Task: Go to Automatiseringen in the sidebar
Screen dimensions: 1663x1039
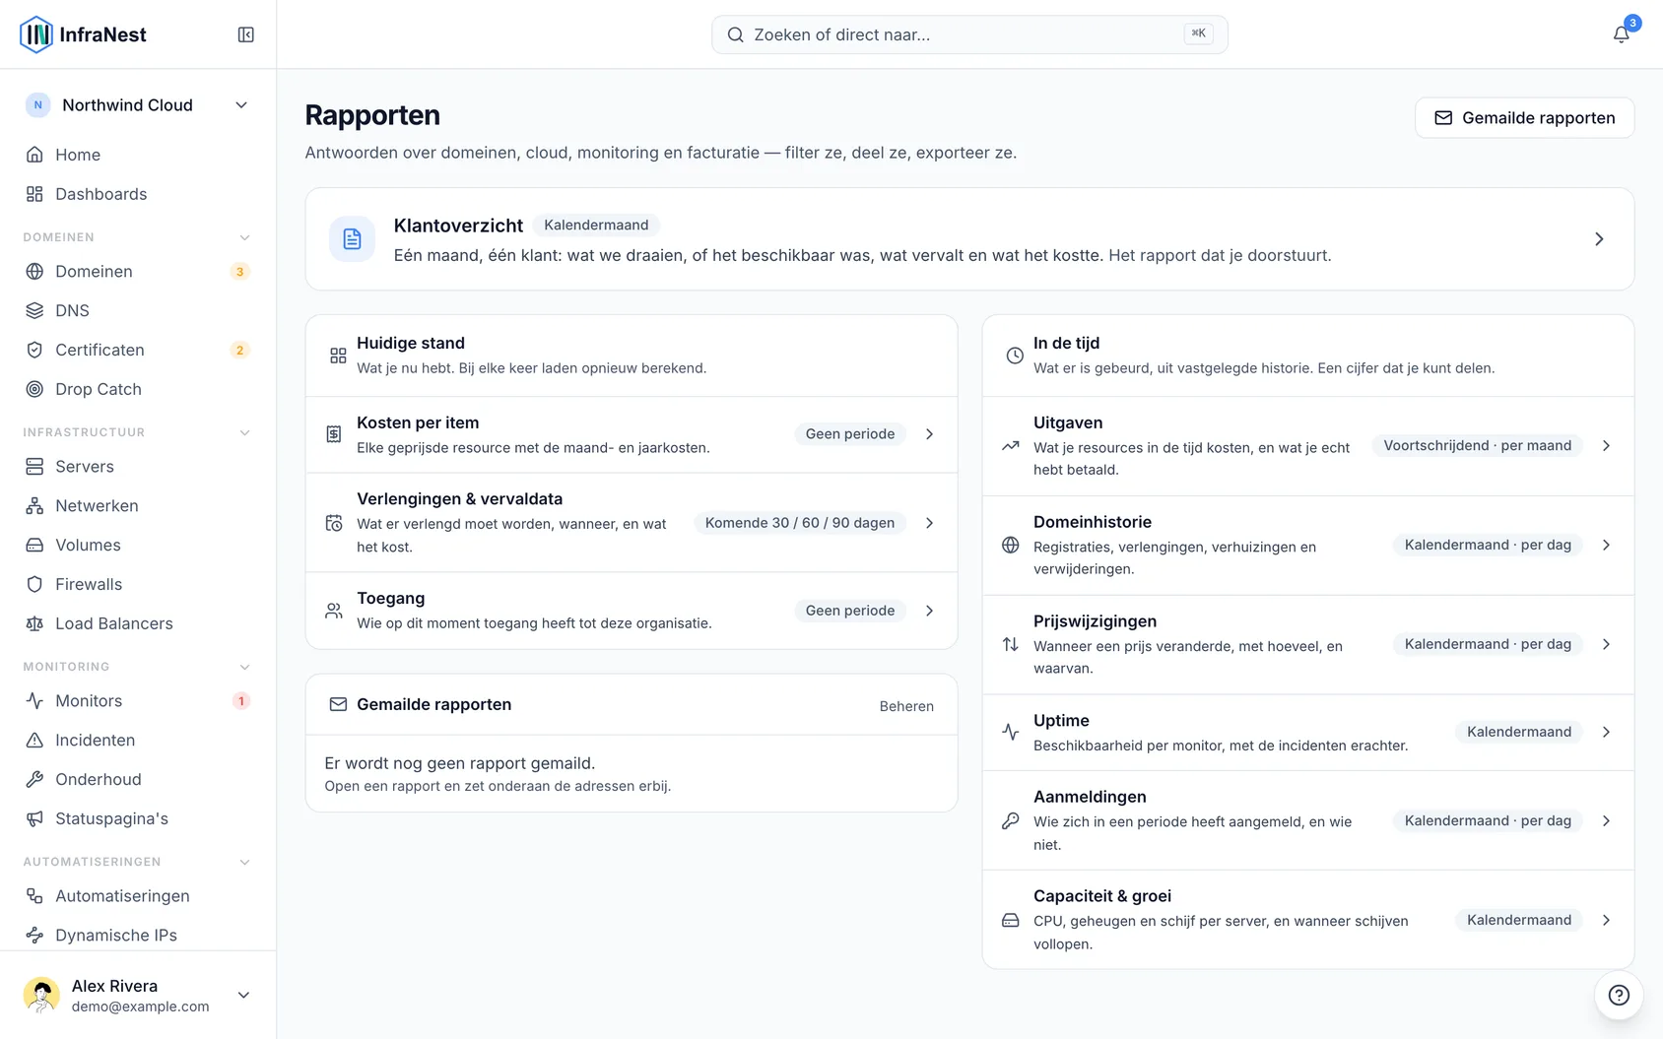Action: click(x=138, y=895)
